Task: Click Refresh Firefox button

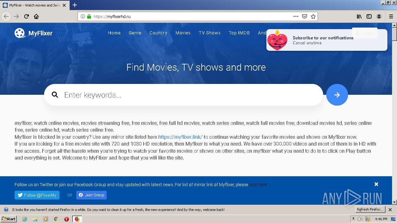Action: pyautogui.click(x=370, y=210)
